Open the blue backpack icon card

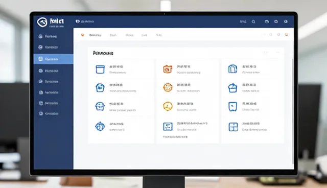232,69
